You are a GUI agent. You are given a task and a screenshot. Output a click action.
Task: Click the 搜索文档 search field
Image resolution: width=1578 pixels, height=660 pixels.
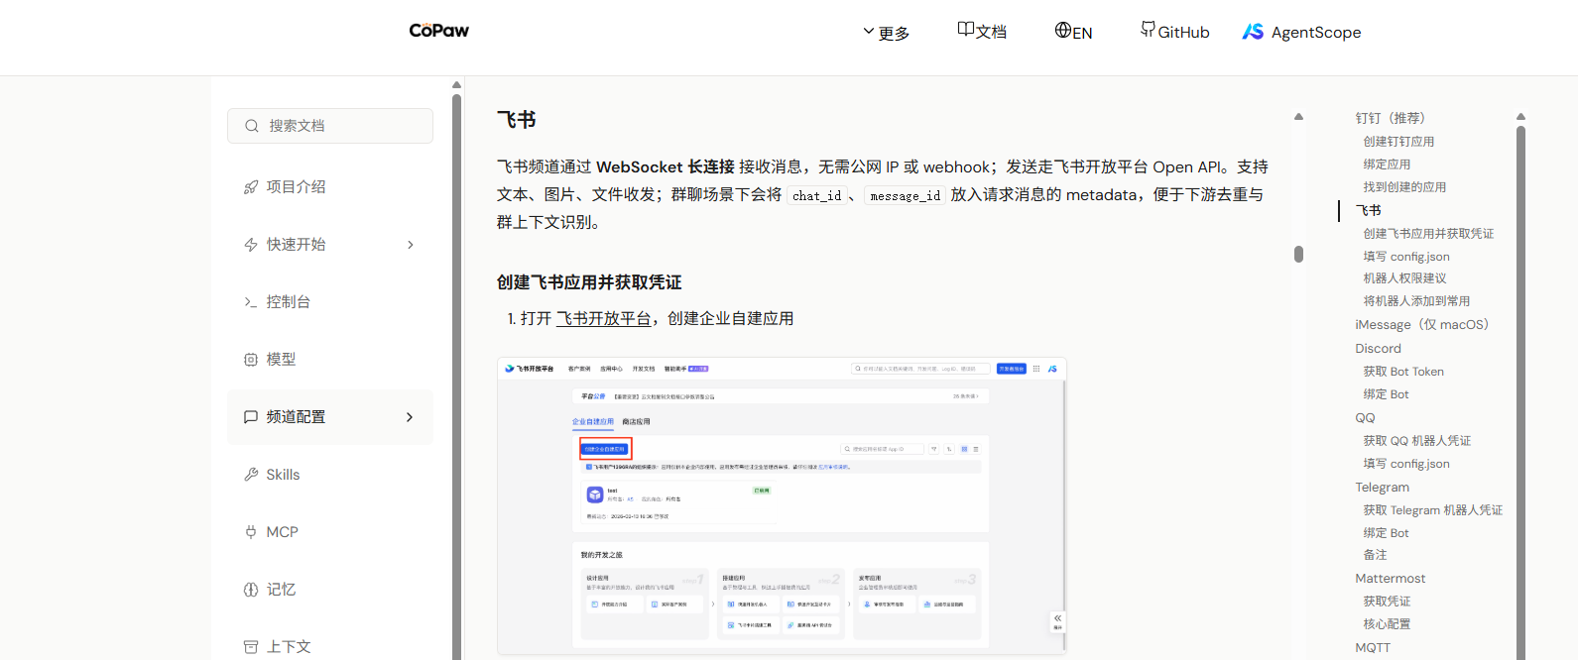point(330,126)
